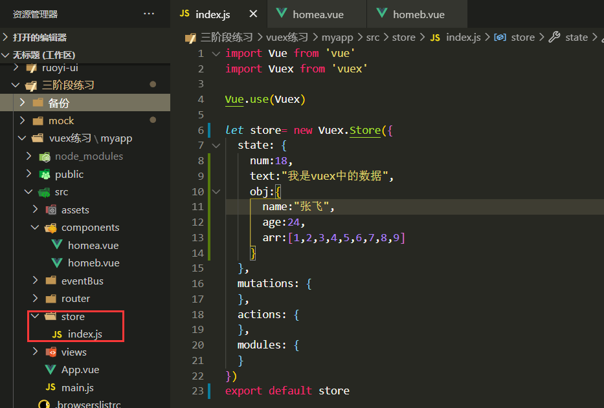Click the JS icon beside main.js
Screen dimensions: 604x408
click(50, 387)
